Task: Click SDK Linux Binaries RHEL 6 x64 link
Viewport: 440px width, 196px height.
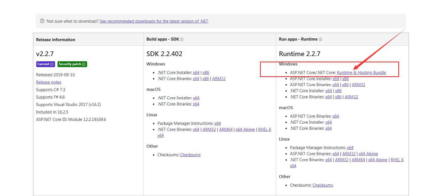Action: click(264, 129)
